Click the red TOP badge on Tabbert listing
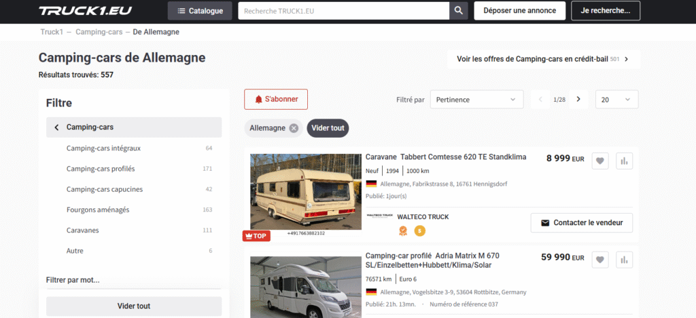 [x=256, y=236]
